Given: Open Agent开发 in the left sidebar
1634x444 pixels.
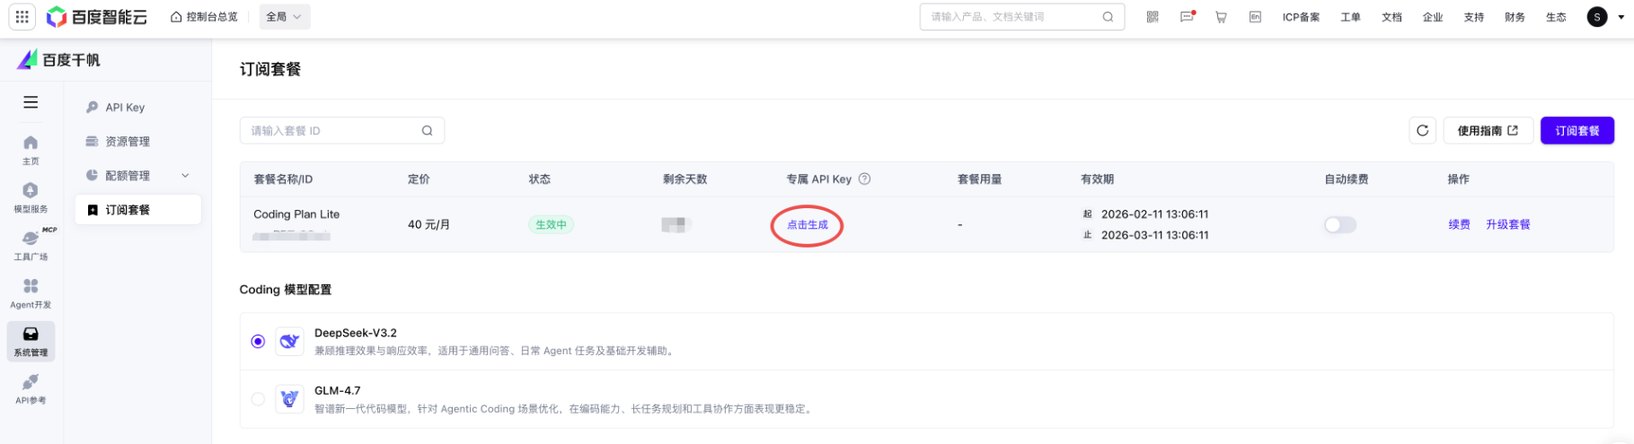Looking at the screenshot, I should tap(31, 292).
